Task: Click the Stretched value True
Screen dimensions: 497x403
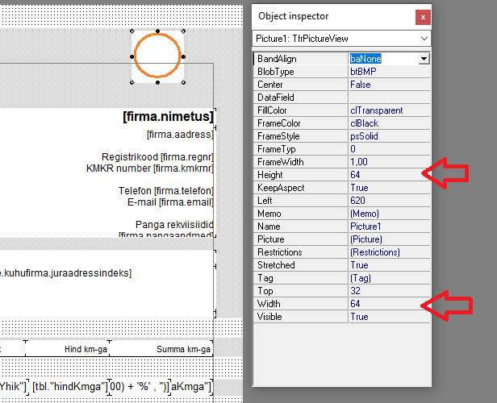Action: coord(389,265)
